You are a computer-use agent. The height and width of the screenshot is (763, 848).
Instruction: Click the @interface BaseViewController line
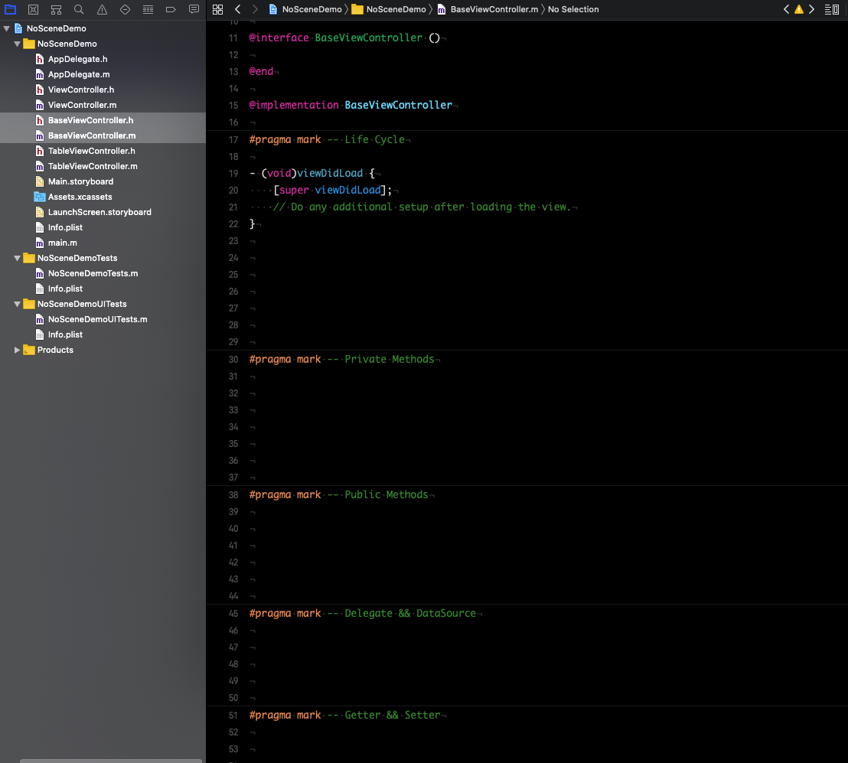tap(344, 37)
